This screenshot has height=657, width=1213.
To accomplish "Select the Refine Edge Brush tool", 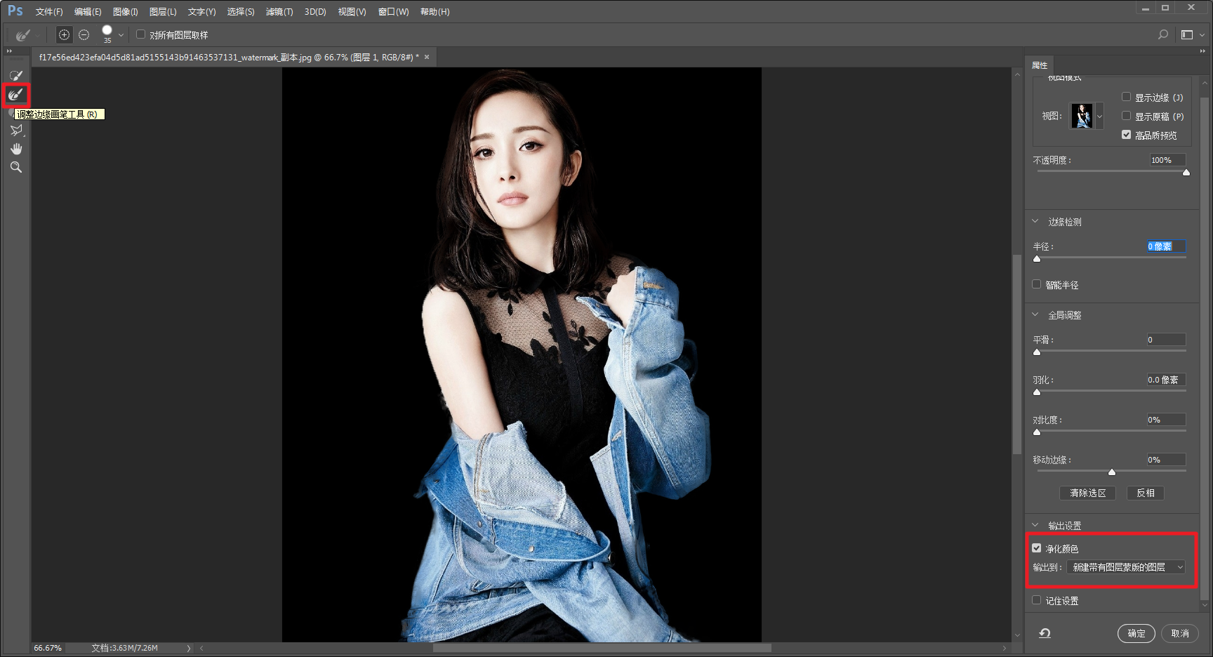I will pyautogui.click(x=15, y=94).
